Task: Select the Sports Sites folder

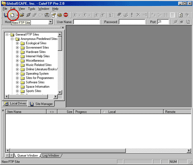Action: pos(34,91)
